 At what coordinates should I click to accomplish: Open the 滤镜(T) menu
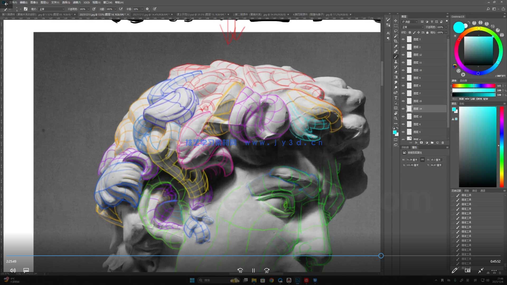(77, 2)
